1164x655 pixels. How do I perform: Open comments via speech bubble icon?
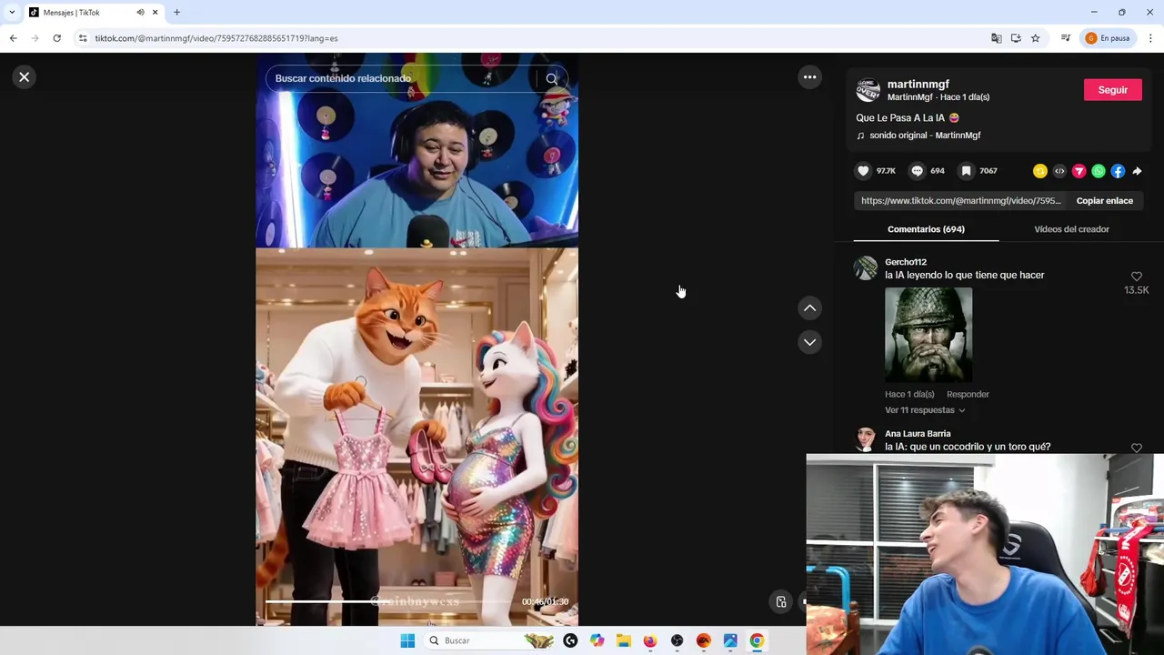917,171
